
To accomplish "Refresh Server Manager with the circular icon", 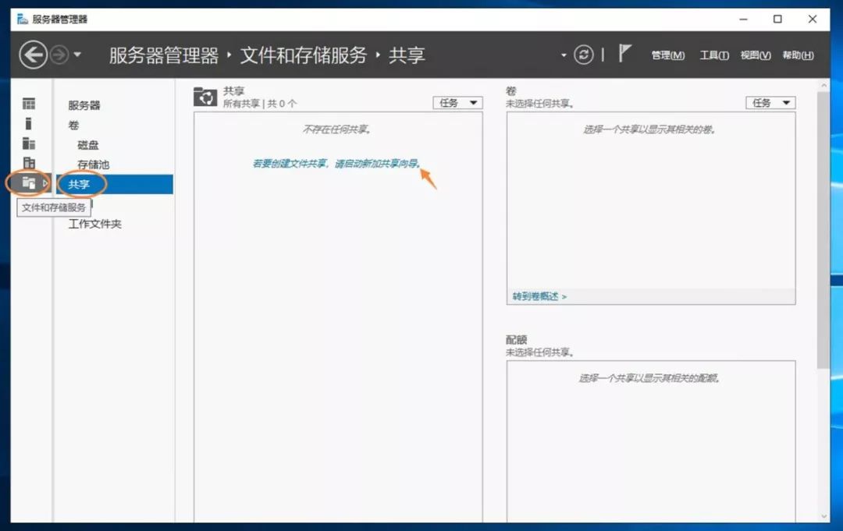I will tap(583, 55).
